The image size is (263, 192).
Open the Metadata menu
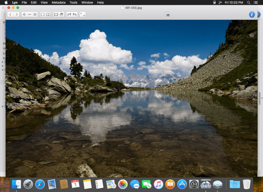[59, 3]
